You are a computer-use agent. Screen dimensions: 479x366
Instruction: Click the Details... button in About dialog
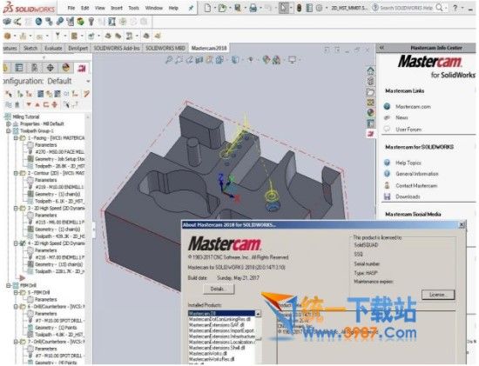219,289
